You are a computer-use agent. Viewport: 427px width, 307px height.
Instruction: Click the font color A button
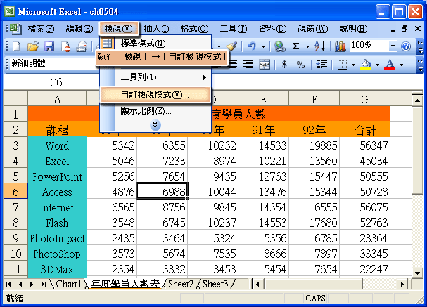point(390,64)
